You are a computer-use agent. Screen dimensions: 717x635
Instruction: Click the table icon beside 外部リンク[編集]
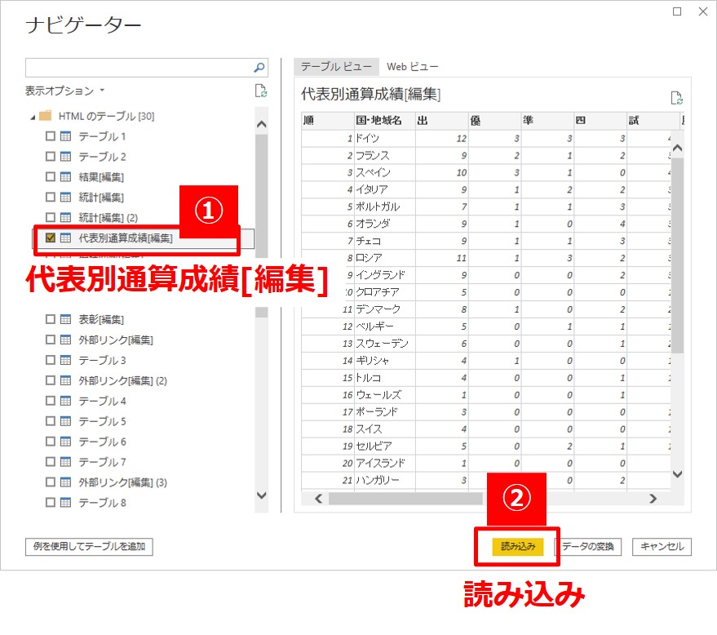[x=66, y=340]
